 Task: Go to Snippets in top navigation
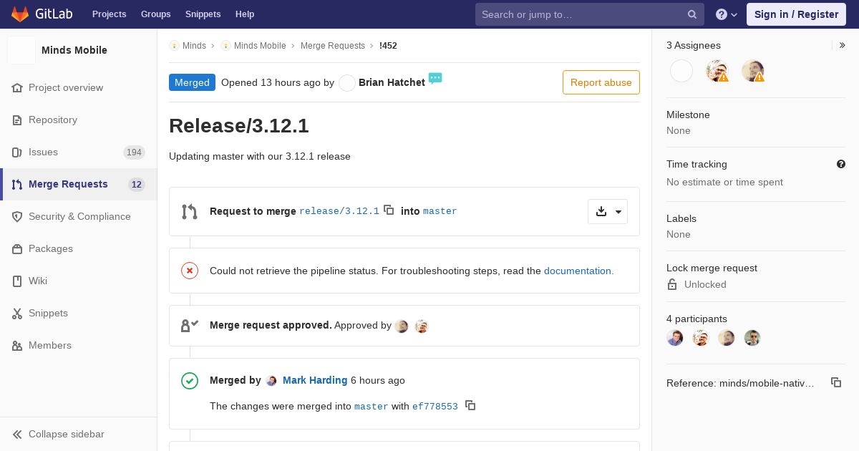[x=203, y=14]
